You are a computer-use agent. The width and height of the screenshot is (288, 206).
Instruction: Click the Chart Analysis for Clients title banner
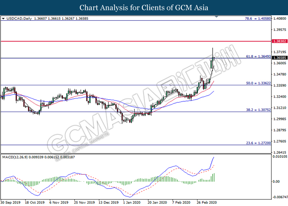point(144,7)
